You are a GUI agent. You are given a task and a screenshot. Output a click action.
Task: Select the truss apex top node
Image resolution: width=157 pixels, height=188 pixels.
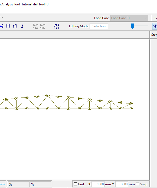coord(48,95)
